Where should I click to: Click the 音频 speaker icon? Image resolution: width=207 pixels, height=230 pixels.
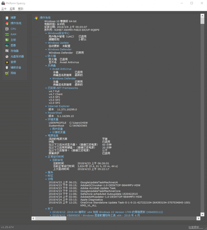pyautogui.click(x=7, y=62)
